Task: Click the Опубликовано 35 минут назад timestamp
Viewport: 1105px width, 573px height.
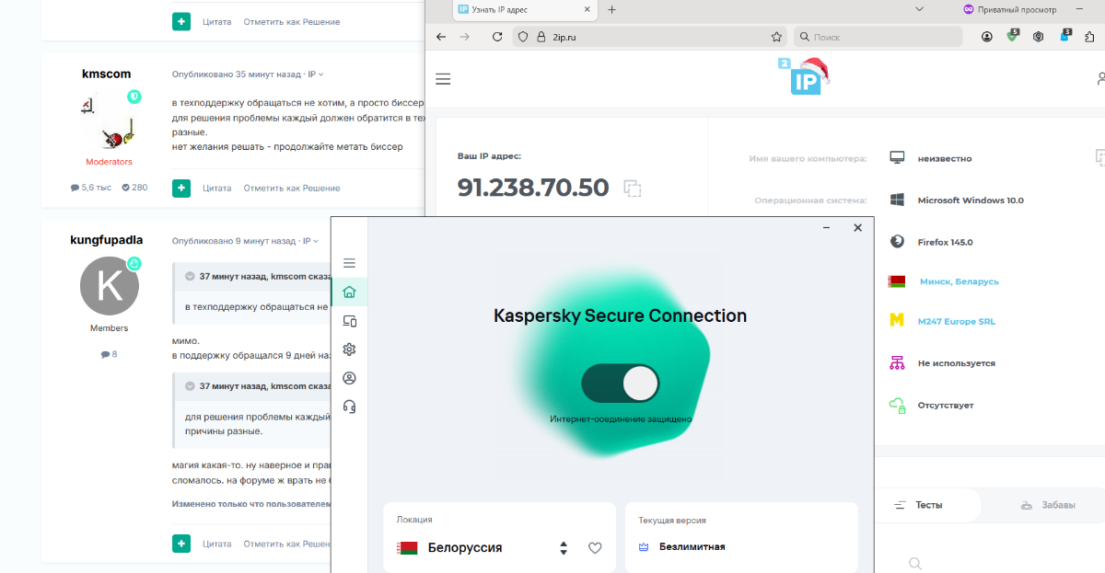Action: (x=236, y=74)
